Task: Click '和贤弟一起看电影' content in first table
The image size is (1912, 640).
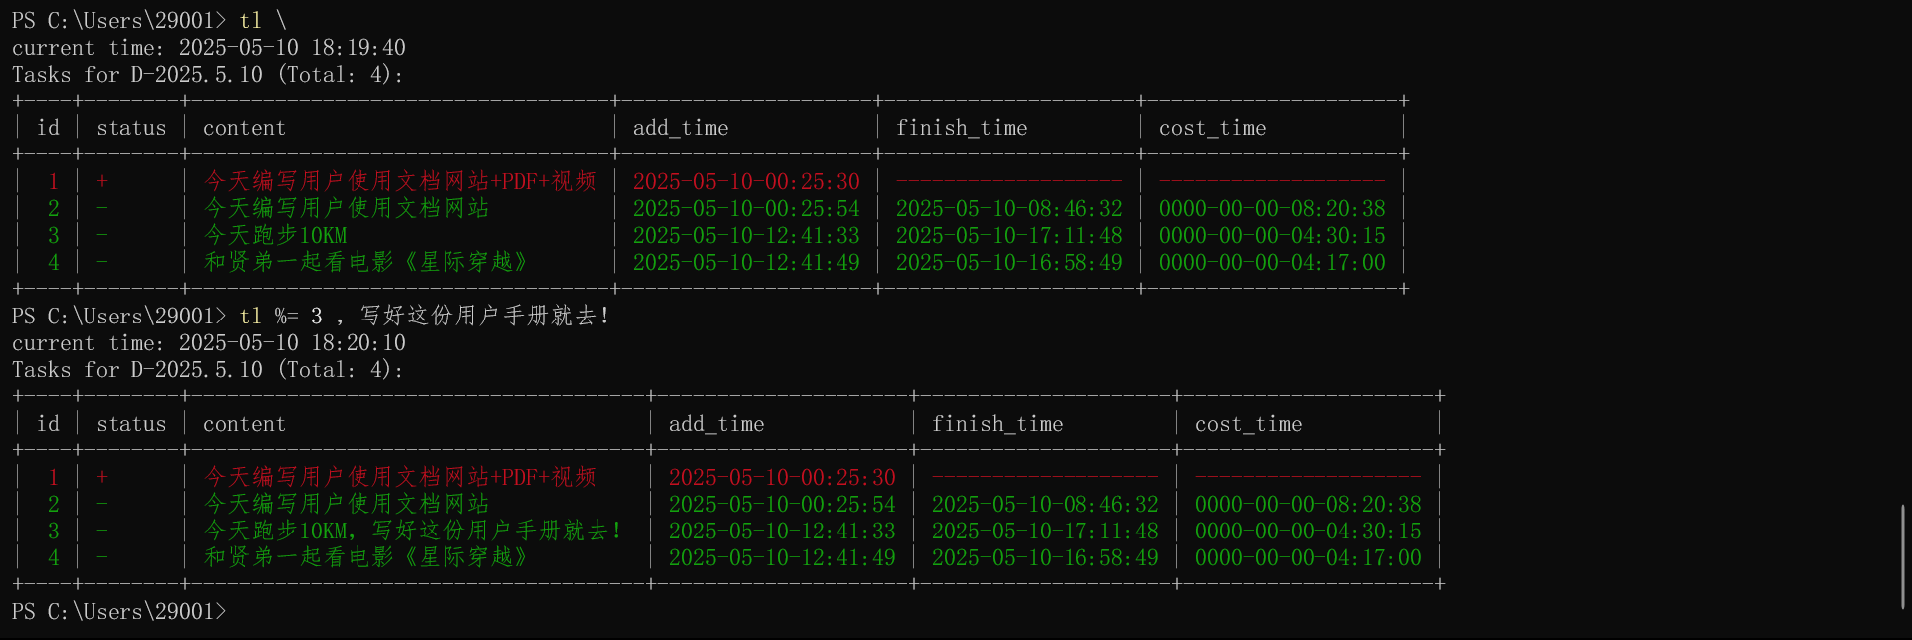Action: tap(365, 262)
